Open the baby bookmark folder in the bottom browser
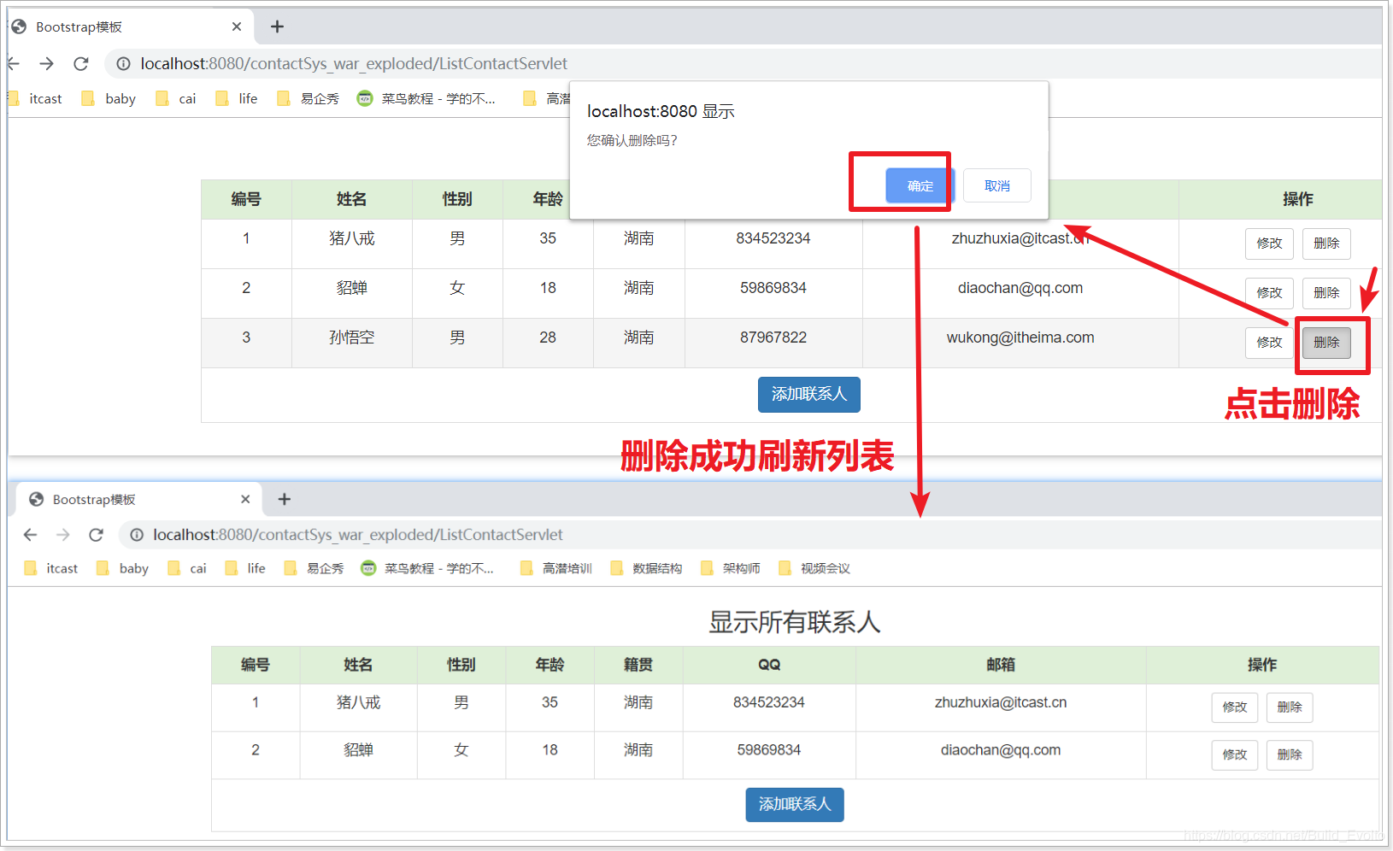 [x=123, y=568]
